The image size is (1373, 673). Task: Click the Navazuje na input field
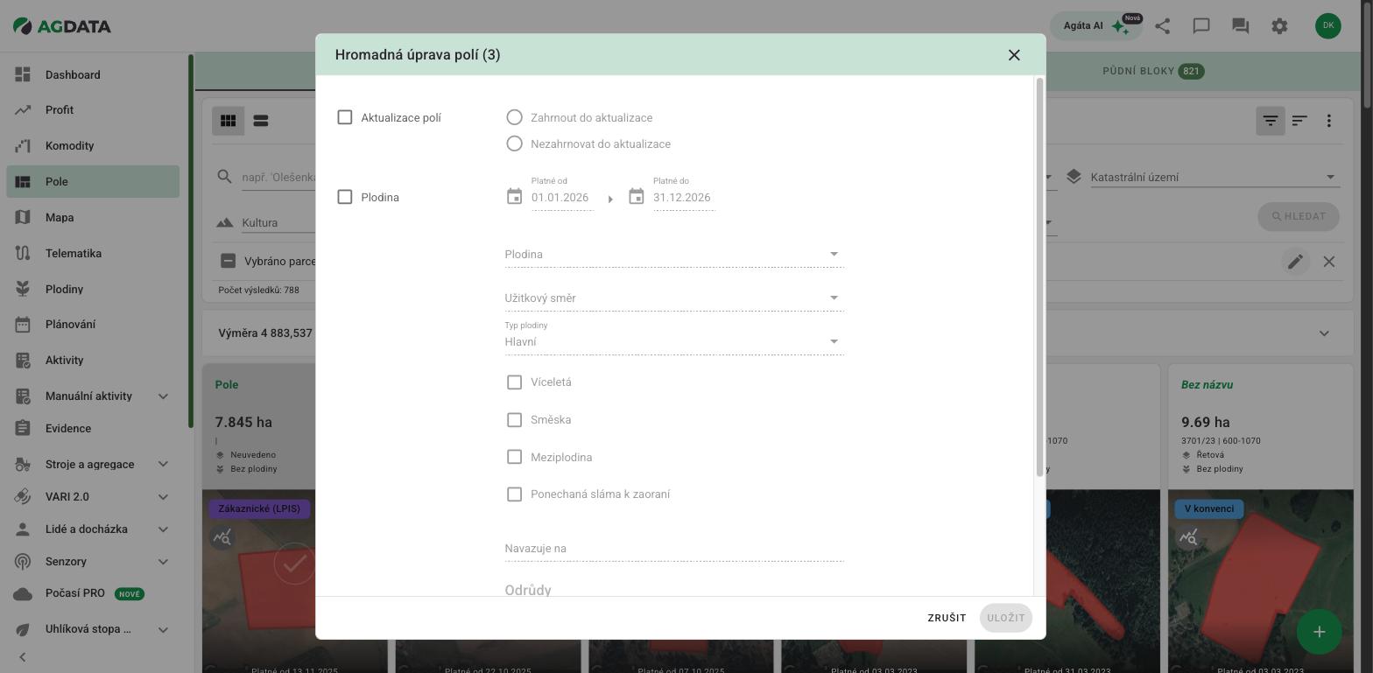(674, 549)
